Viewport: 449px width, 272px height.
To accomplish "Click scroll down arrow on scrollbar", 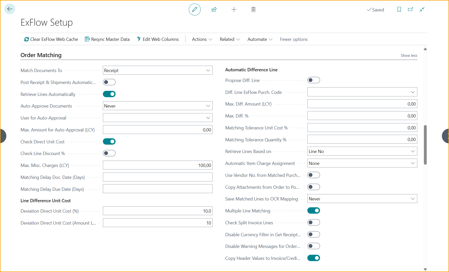I will coord(425,269).
